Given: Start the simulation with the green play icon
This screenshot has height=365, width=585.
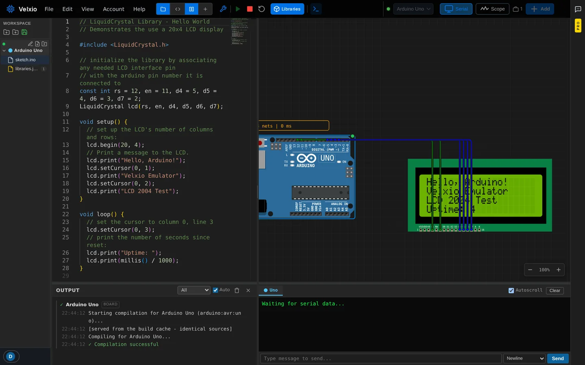Looking at the screenshot, I should [x=238, y=9].
